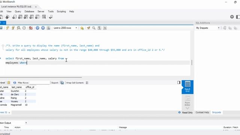Click the result grid refresh icon
This screenshot has width=240, height=135.
coord(15,82)
